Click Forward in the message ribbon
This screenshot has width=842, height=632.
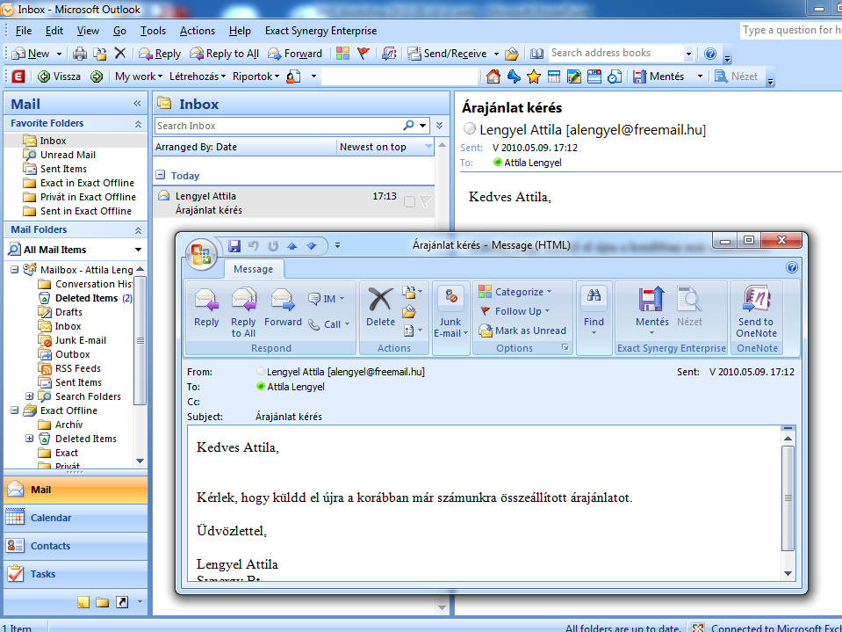(283, 308)
